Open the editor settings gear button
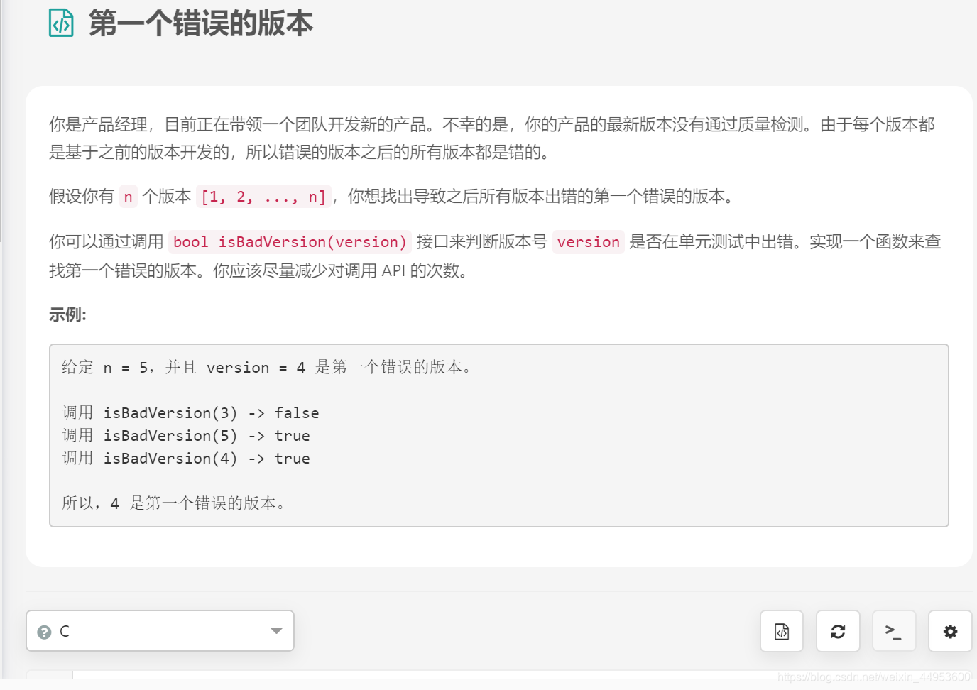This screenshot has height=690, width=977. pos(950,631)
